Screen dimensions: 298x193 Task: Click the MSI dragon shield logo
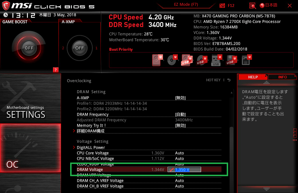click(x=6, y=6)
